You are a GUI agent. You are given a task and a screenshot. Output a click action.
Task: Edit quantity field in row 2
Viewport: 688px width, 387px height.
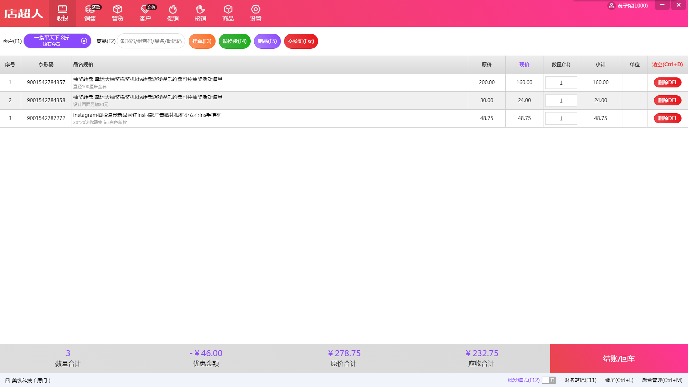coord(561,100)
